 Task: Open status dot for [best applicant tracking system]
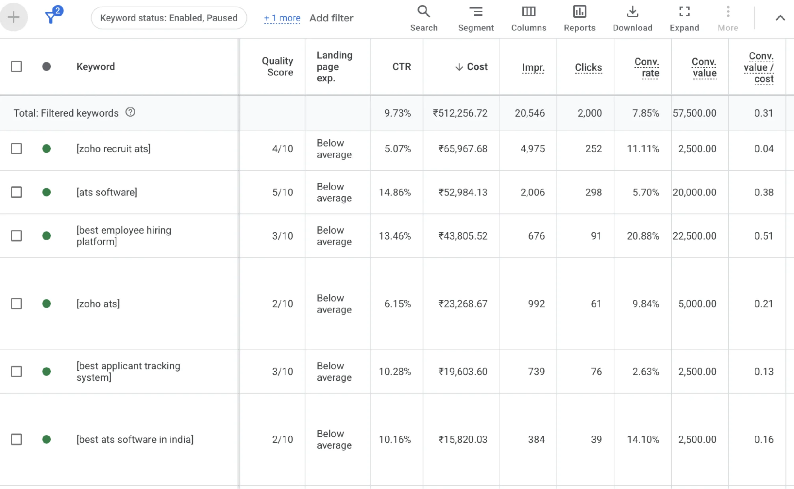click(46, 372)
